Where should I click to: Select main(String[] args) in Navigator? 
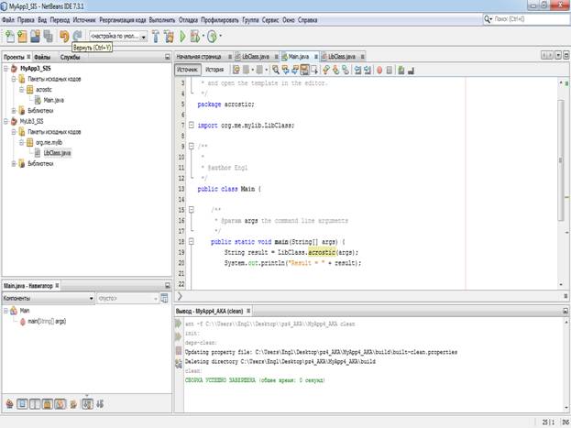click(47, 322)
